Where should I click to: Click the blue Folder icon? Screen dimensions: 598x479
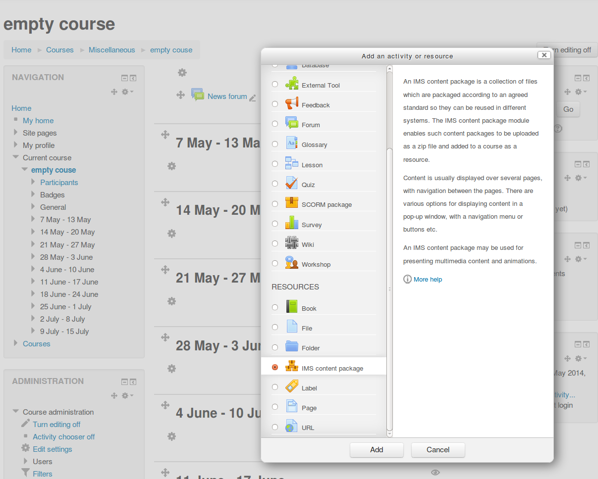tap(292, 346)
